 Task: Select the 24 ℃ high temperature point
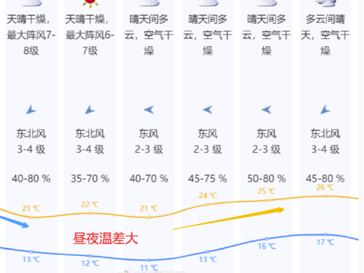(x=208, y=204)
